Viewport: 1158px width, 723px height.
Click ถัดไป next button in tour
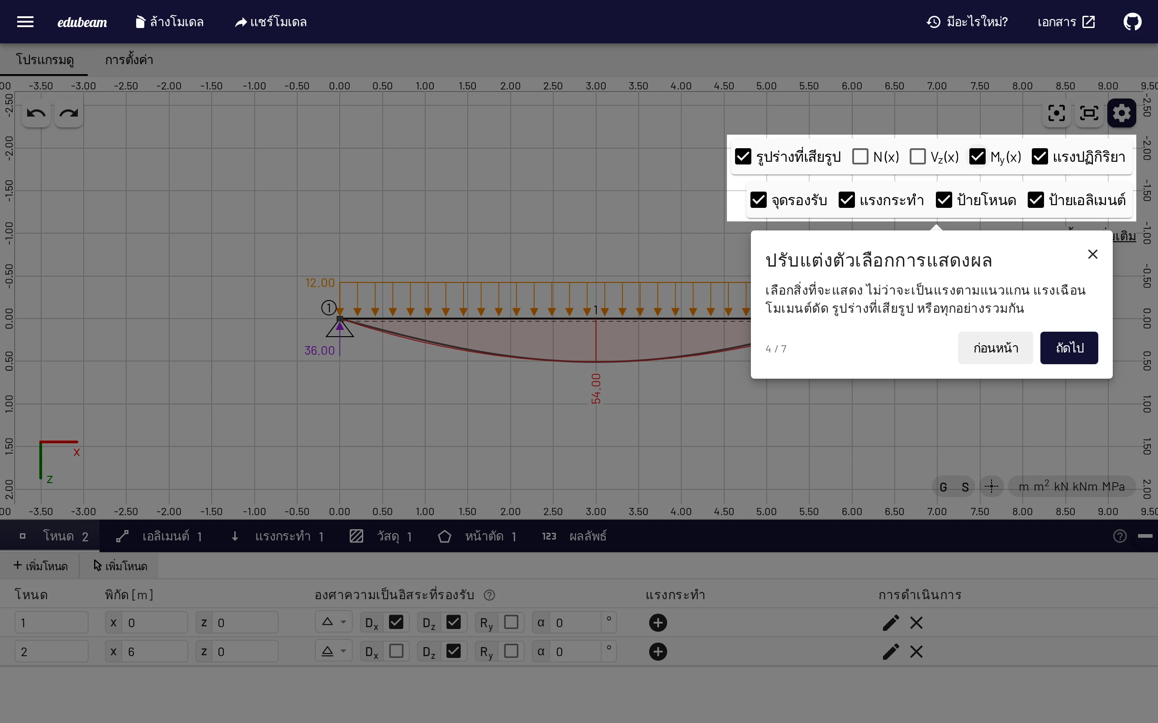[1069, 348]
